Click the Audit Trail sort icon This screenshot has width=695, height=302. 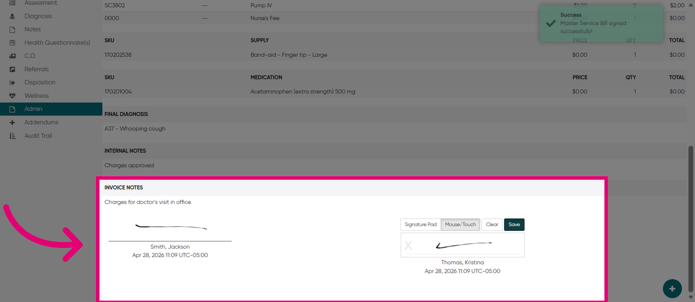coord(12,136)
